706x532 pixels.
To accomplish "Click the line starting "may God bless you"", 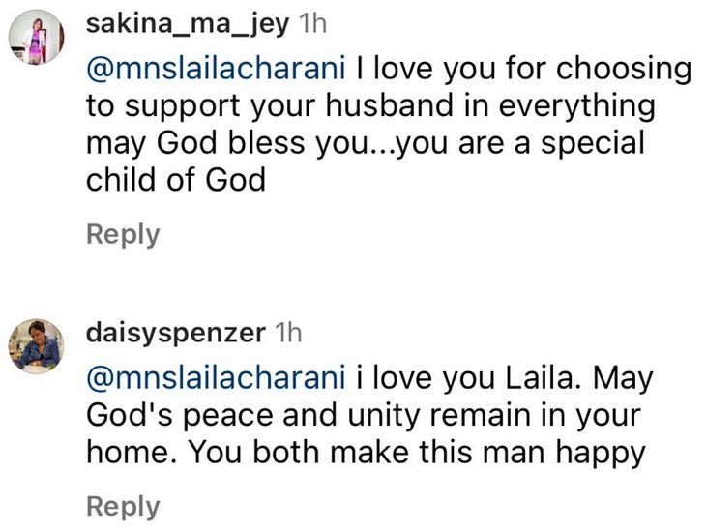I will [x=366, y=144].
